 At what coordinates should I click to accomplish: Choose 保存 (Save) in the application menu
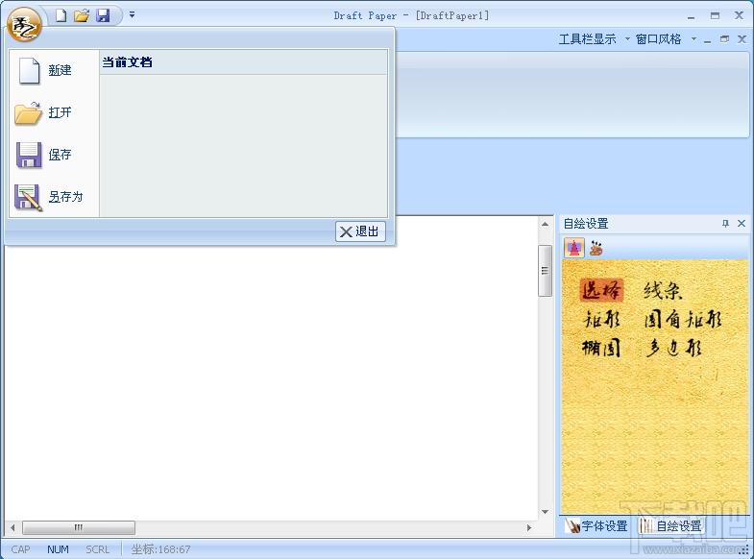(x=54, y=155)
